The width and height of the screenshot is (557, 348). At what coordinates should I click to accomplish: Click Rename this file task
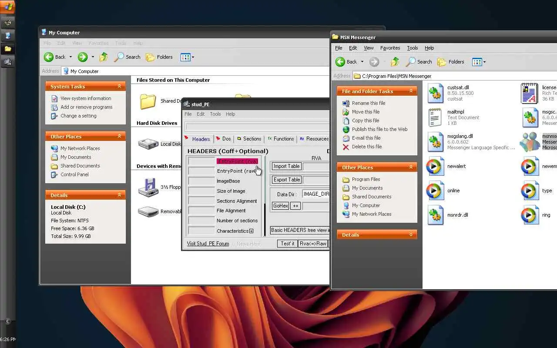369,103
